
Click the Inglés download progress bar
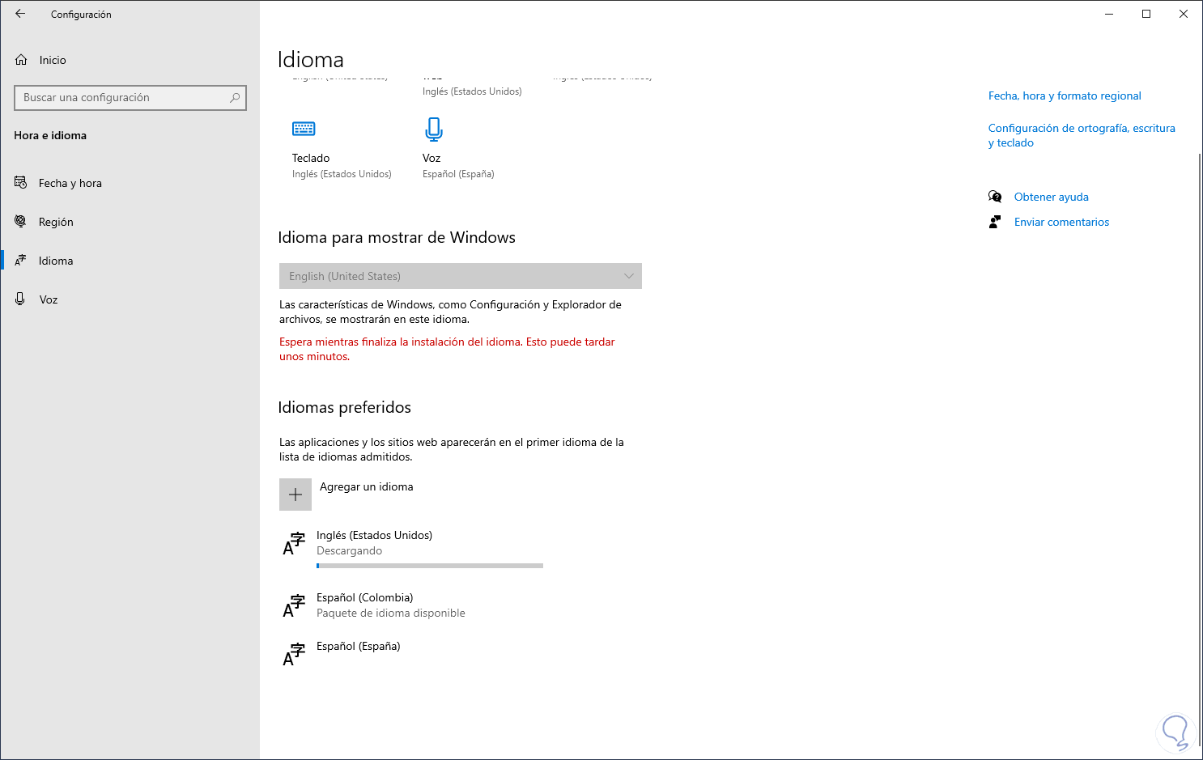(x=430, y=566)
